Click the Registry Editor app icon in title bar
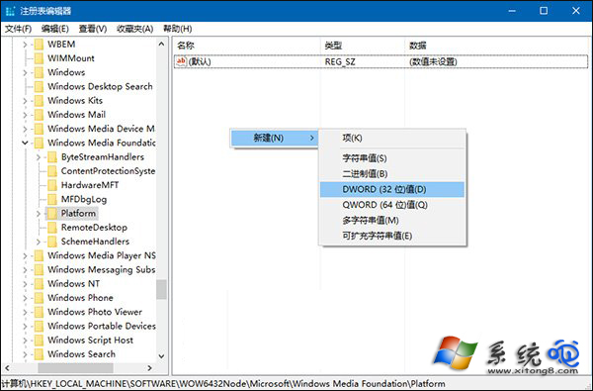The width and height of the screenshot is (593, 391). click(x=10, y=11)
